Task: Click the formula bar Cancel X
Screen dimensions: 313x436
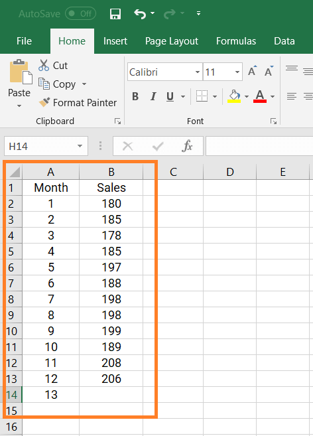Action: 128,146
